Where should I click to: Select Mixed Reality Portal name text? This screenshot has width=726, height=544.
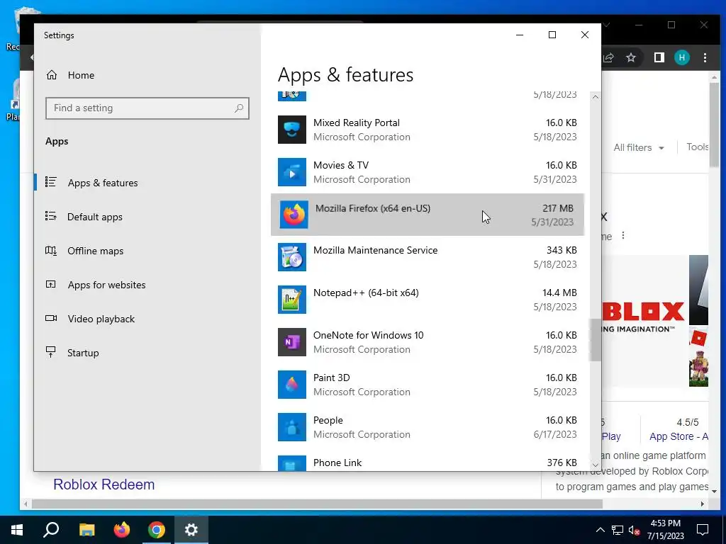357,123
